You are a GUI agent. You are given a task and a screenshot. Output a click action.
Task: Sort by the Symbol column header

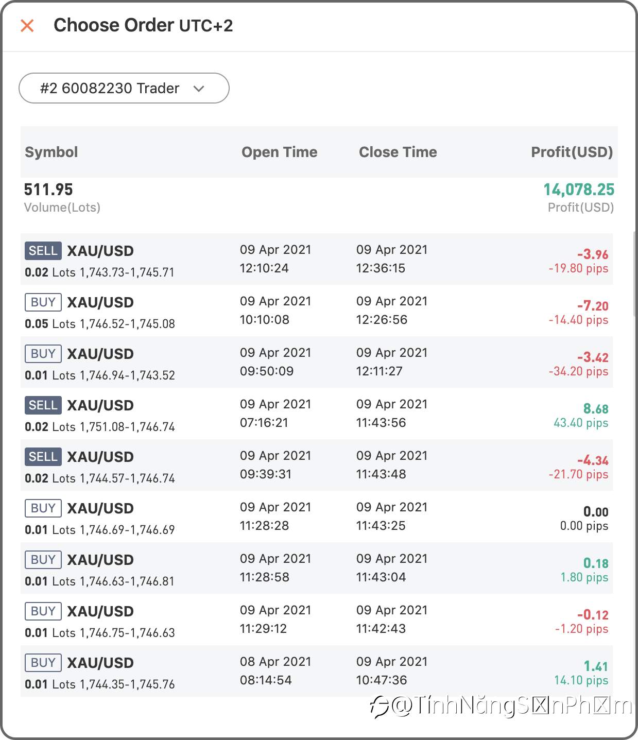click(51, 152)
